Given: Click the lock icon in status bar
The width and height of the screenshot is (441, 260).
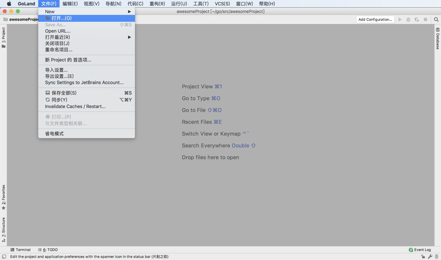Looking at the screenshot, I should (x=423, y=257).
